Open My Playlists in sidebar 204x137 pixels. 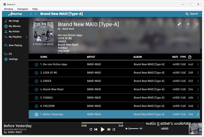point(13,37)
